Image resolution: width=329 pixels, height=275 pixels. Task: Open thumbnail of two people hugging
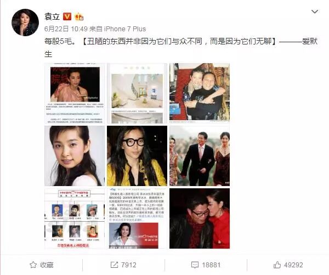[x=200, y=92]
